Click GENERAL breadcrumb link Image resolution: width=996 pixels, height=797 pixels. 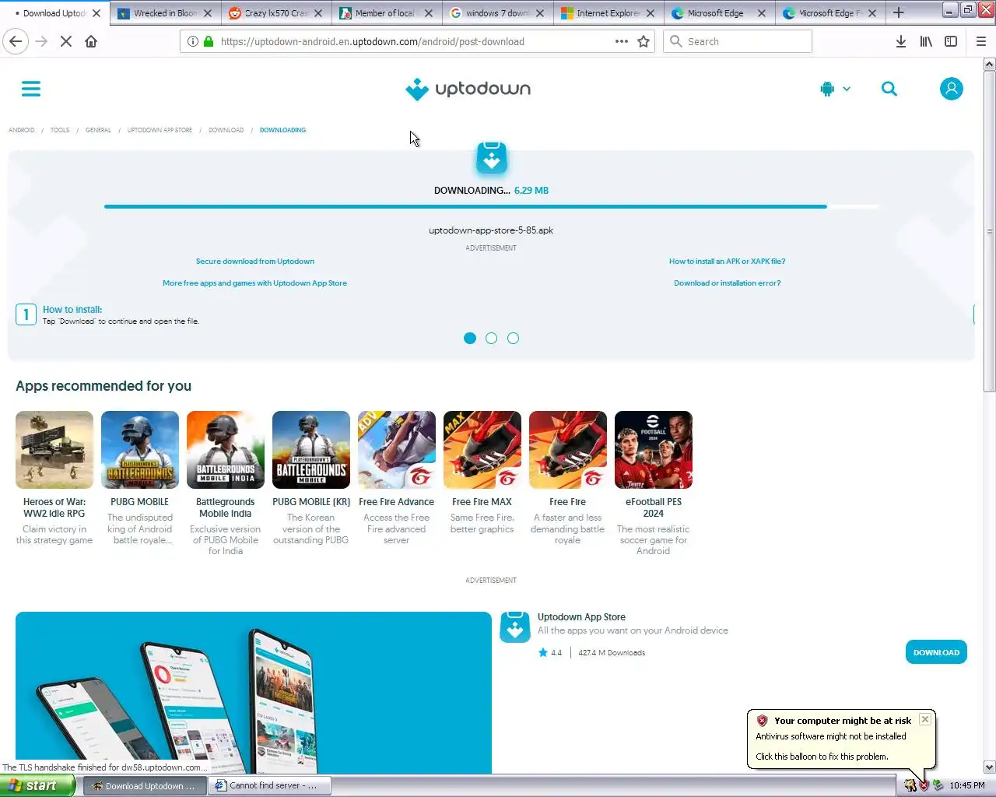pos(98,130)
